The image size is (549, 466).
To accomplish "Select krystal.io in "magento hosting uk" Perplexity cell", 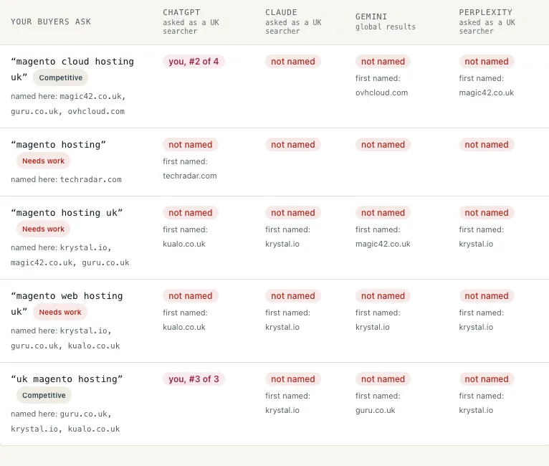I will pyautogui.click(x=476, y=244).
